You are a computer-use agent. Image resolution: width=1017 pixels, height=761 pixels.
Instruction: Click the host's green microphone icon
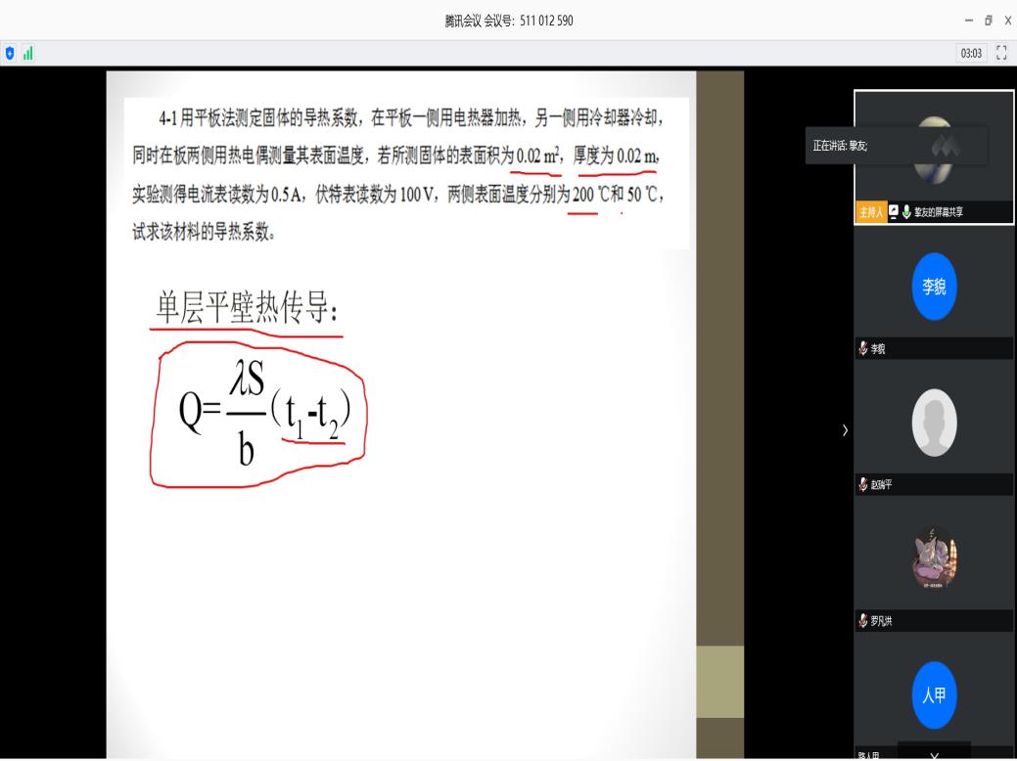(907, 212)
